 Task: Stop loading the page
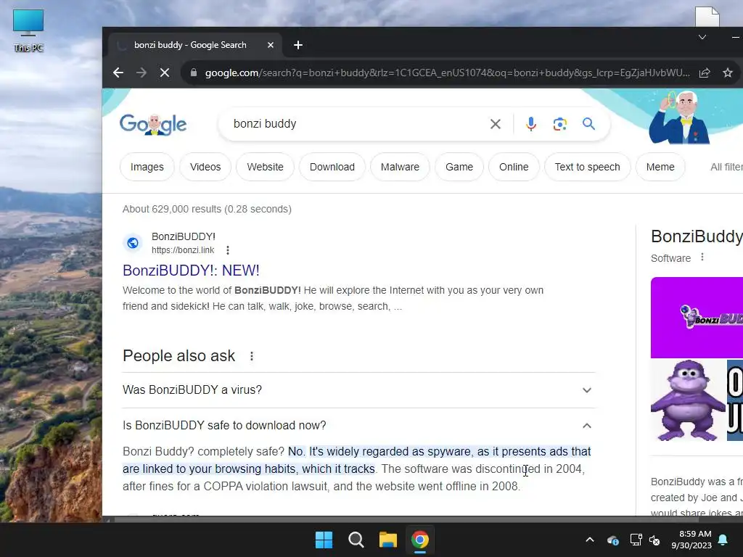pyautogui.click(x=165, y=73)
